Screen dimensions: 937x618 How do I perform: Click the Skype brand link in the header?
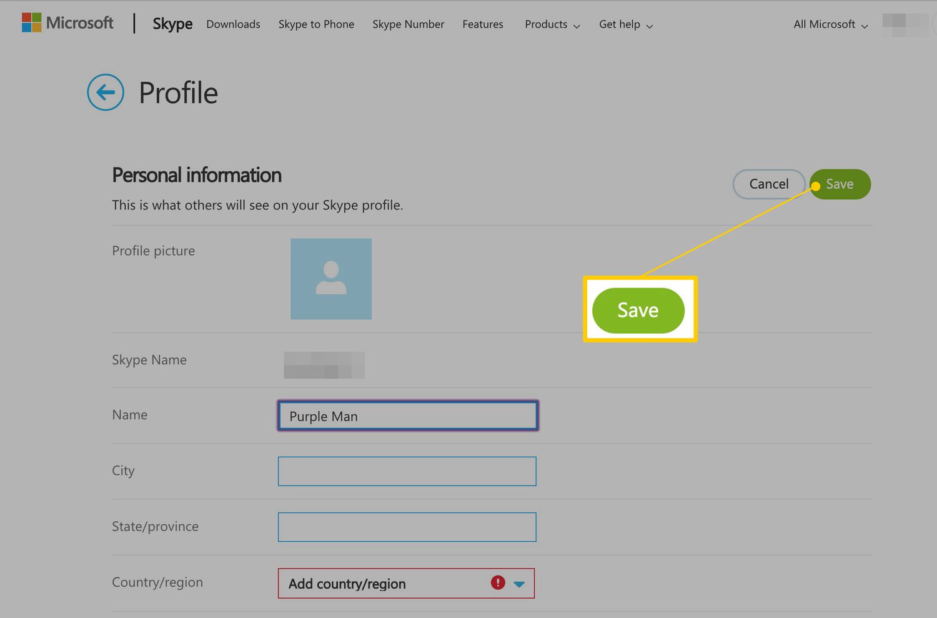(x=172, y=24)
